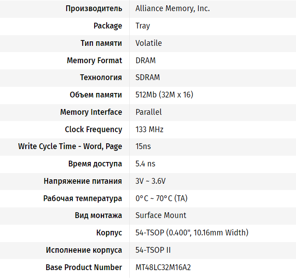Click the Volatile memory type value
The image size is (296, 279).
(148, 43)
